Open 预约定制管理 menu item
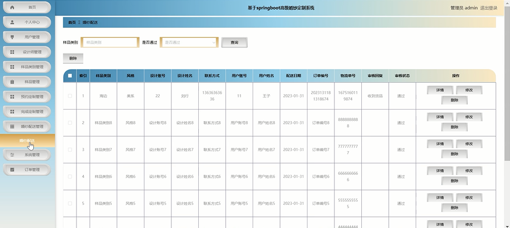Image resolution: width=510 pixels, height=228 pixels. pos(27,97)
